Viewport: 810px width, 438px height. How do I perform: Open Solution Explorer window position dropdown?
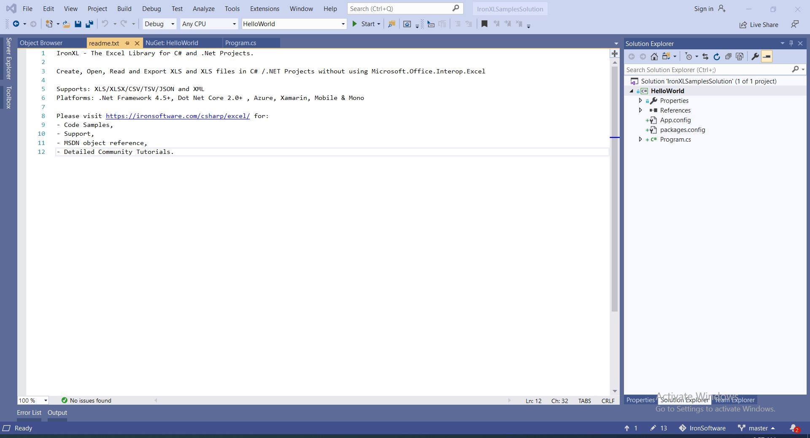[x=782, y=43]
